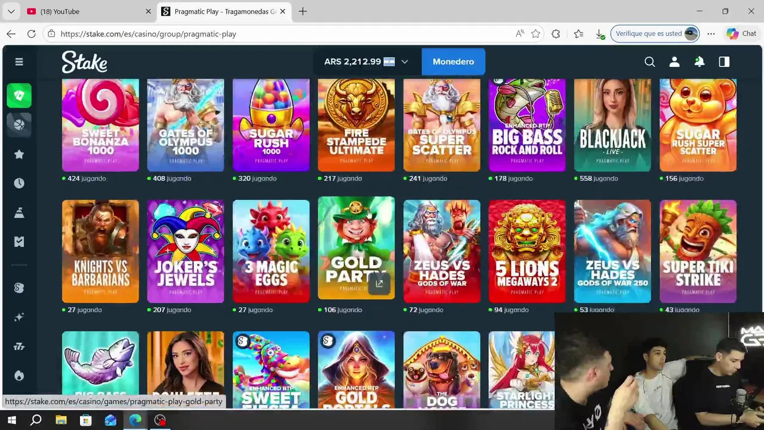Open Read aloud icon in address bar
The height and width of the screenshot is (430, 764).
tap(519, 34)
